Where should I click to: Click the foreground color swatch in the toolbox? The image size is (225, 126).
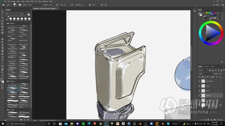[2, 81]
